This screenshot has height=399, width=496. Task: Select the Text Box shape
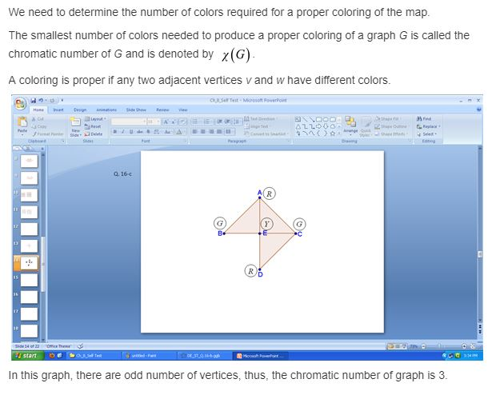[298, 119]
